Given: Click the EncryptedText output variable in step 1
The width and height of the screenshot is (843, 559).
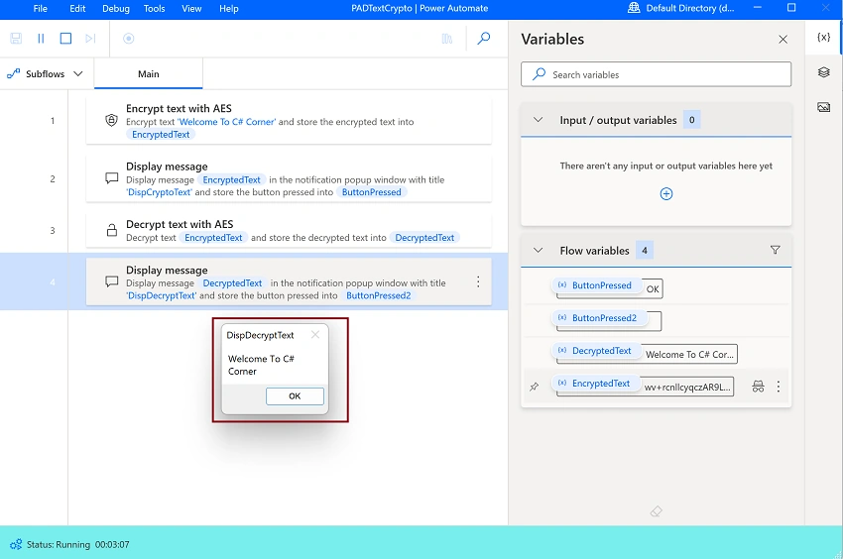Looking at the screenshot, I should point(161,135).
